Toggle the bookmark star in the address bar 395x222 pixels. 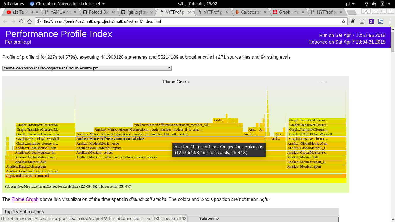343,21
